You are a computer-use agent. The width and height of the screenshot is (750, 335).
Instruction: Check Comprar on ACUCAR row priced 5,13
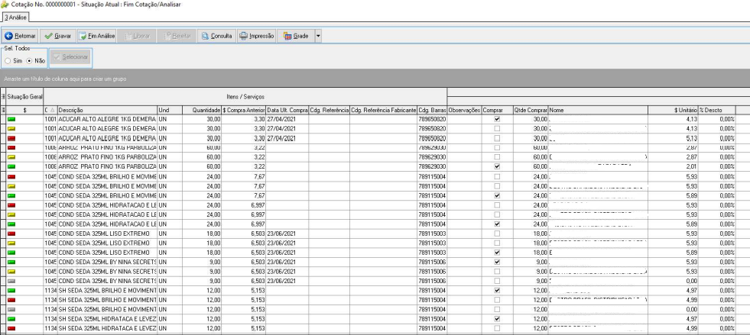coord(498,138)
